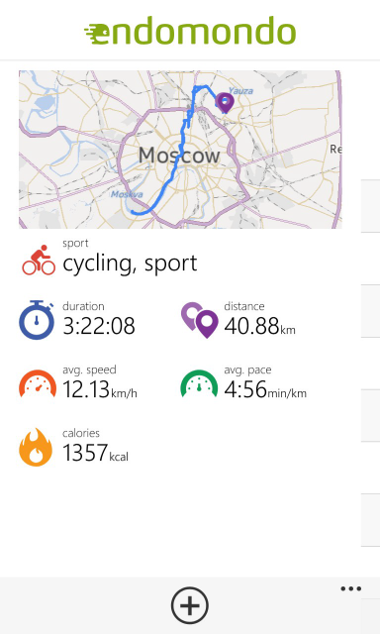
Task: Tap the 4:56 min/km pace value
Action: coord(265,389)
